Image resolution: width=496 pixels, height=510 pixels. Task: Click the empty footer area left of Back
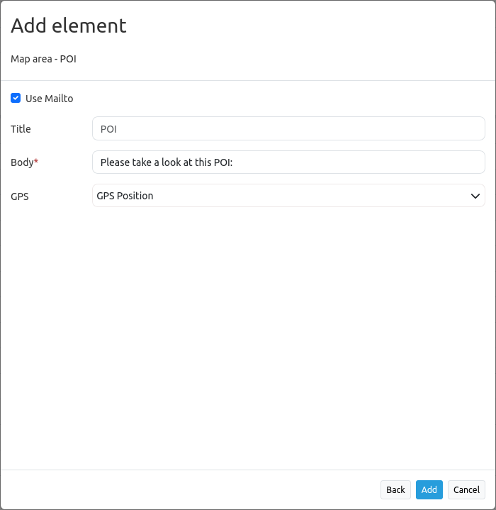(191, 489)
